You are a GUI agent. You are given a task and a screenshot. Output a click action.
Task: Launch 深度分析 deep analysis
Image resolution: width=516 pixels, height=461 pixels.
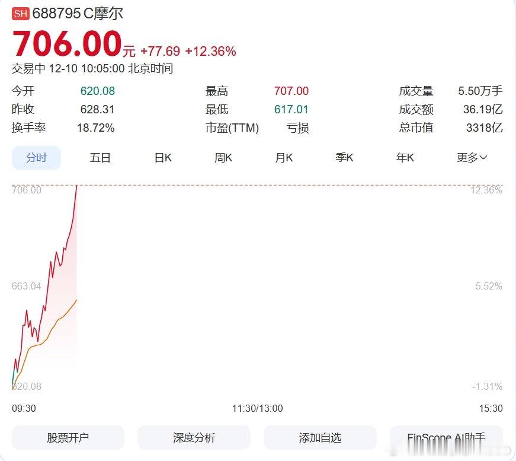point(194,437)
